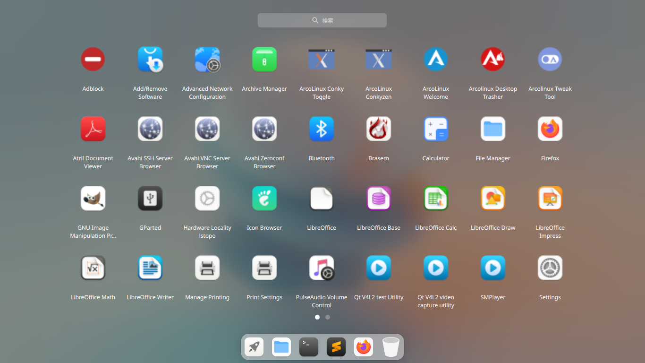Open the trash in the dock
Image resolution: width=645 pixels, height=363 pixels.
(x=391, y=347)
